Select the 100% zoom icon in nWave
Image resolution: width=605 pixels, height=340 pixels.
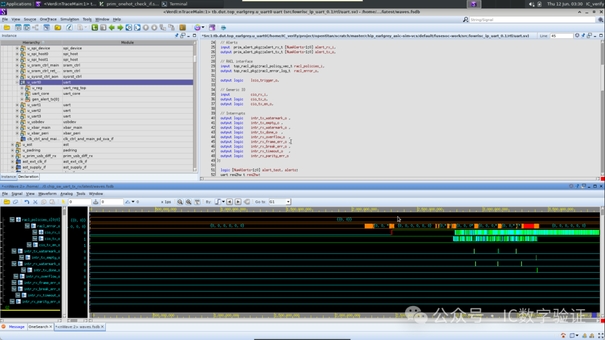click(x=196, y=202)
